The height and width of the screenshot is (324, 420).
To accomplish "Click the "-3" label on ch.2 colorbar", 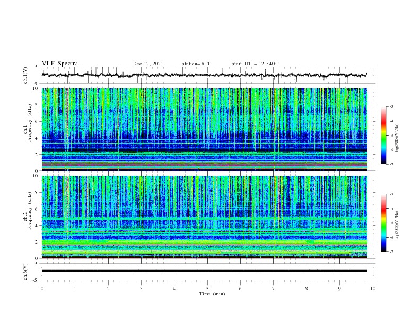I will [x=391, y=194].
